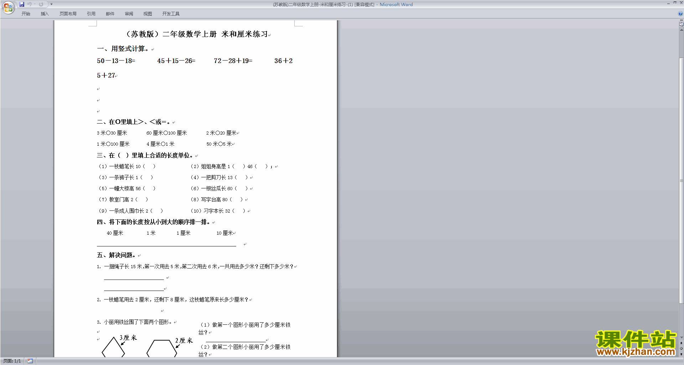This screenshot has width=684, height=365.
Task: Click the comparison 50米○5米
Action: tap(219, 144)
